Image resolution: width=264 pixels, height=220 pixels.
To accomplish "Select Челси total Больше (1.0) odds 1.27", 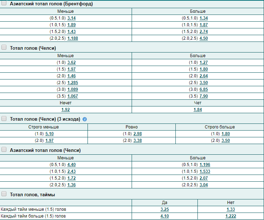I will click(204, 62).
